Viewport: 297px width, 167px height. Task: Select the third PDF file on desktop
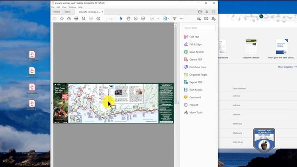(32, 89)
